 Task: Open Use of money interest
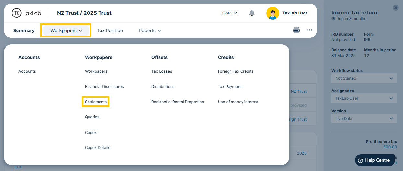click(238, 102)
